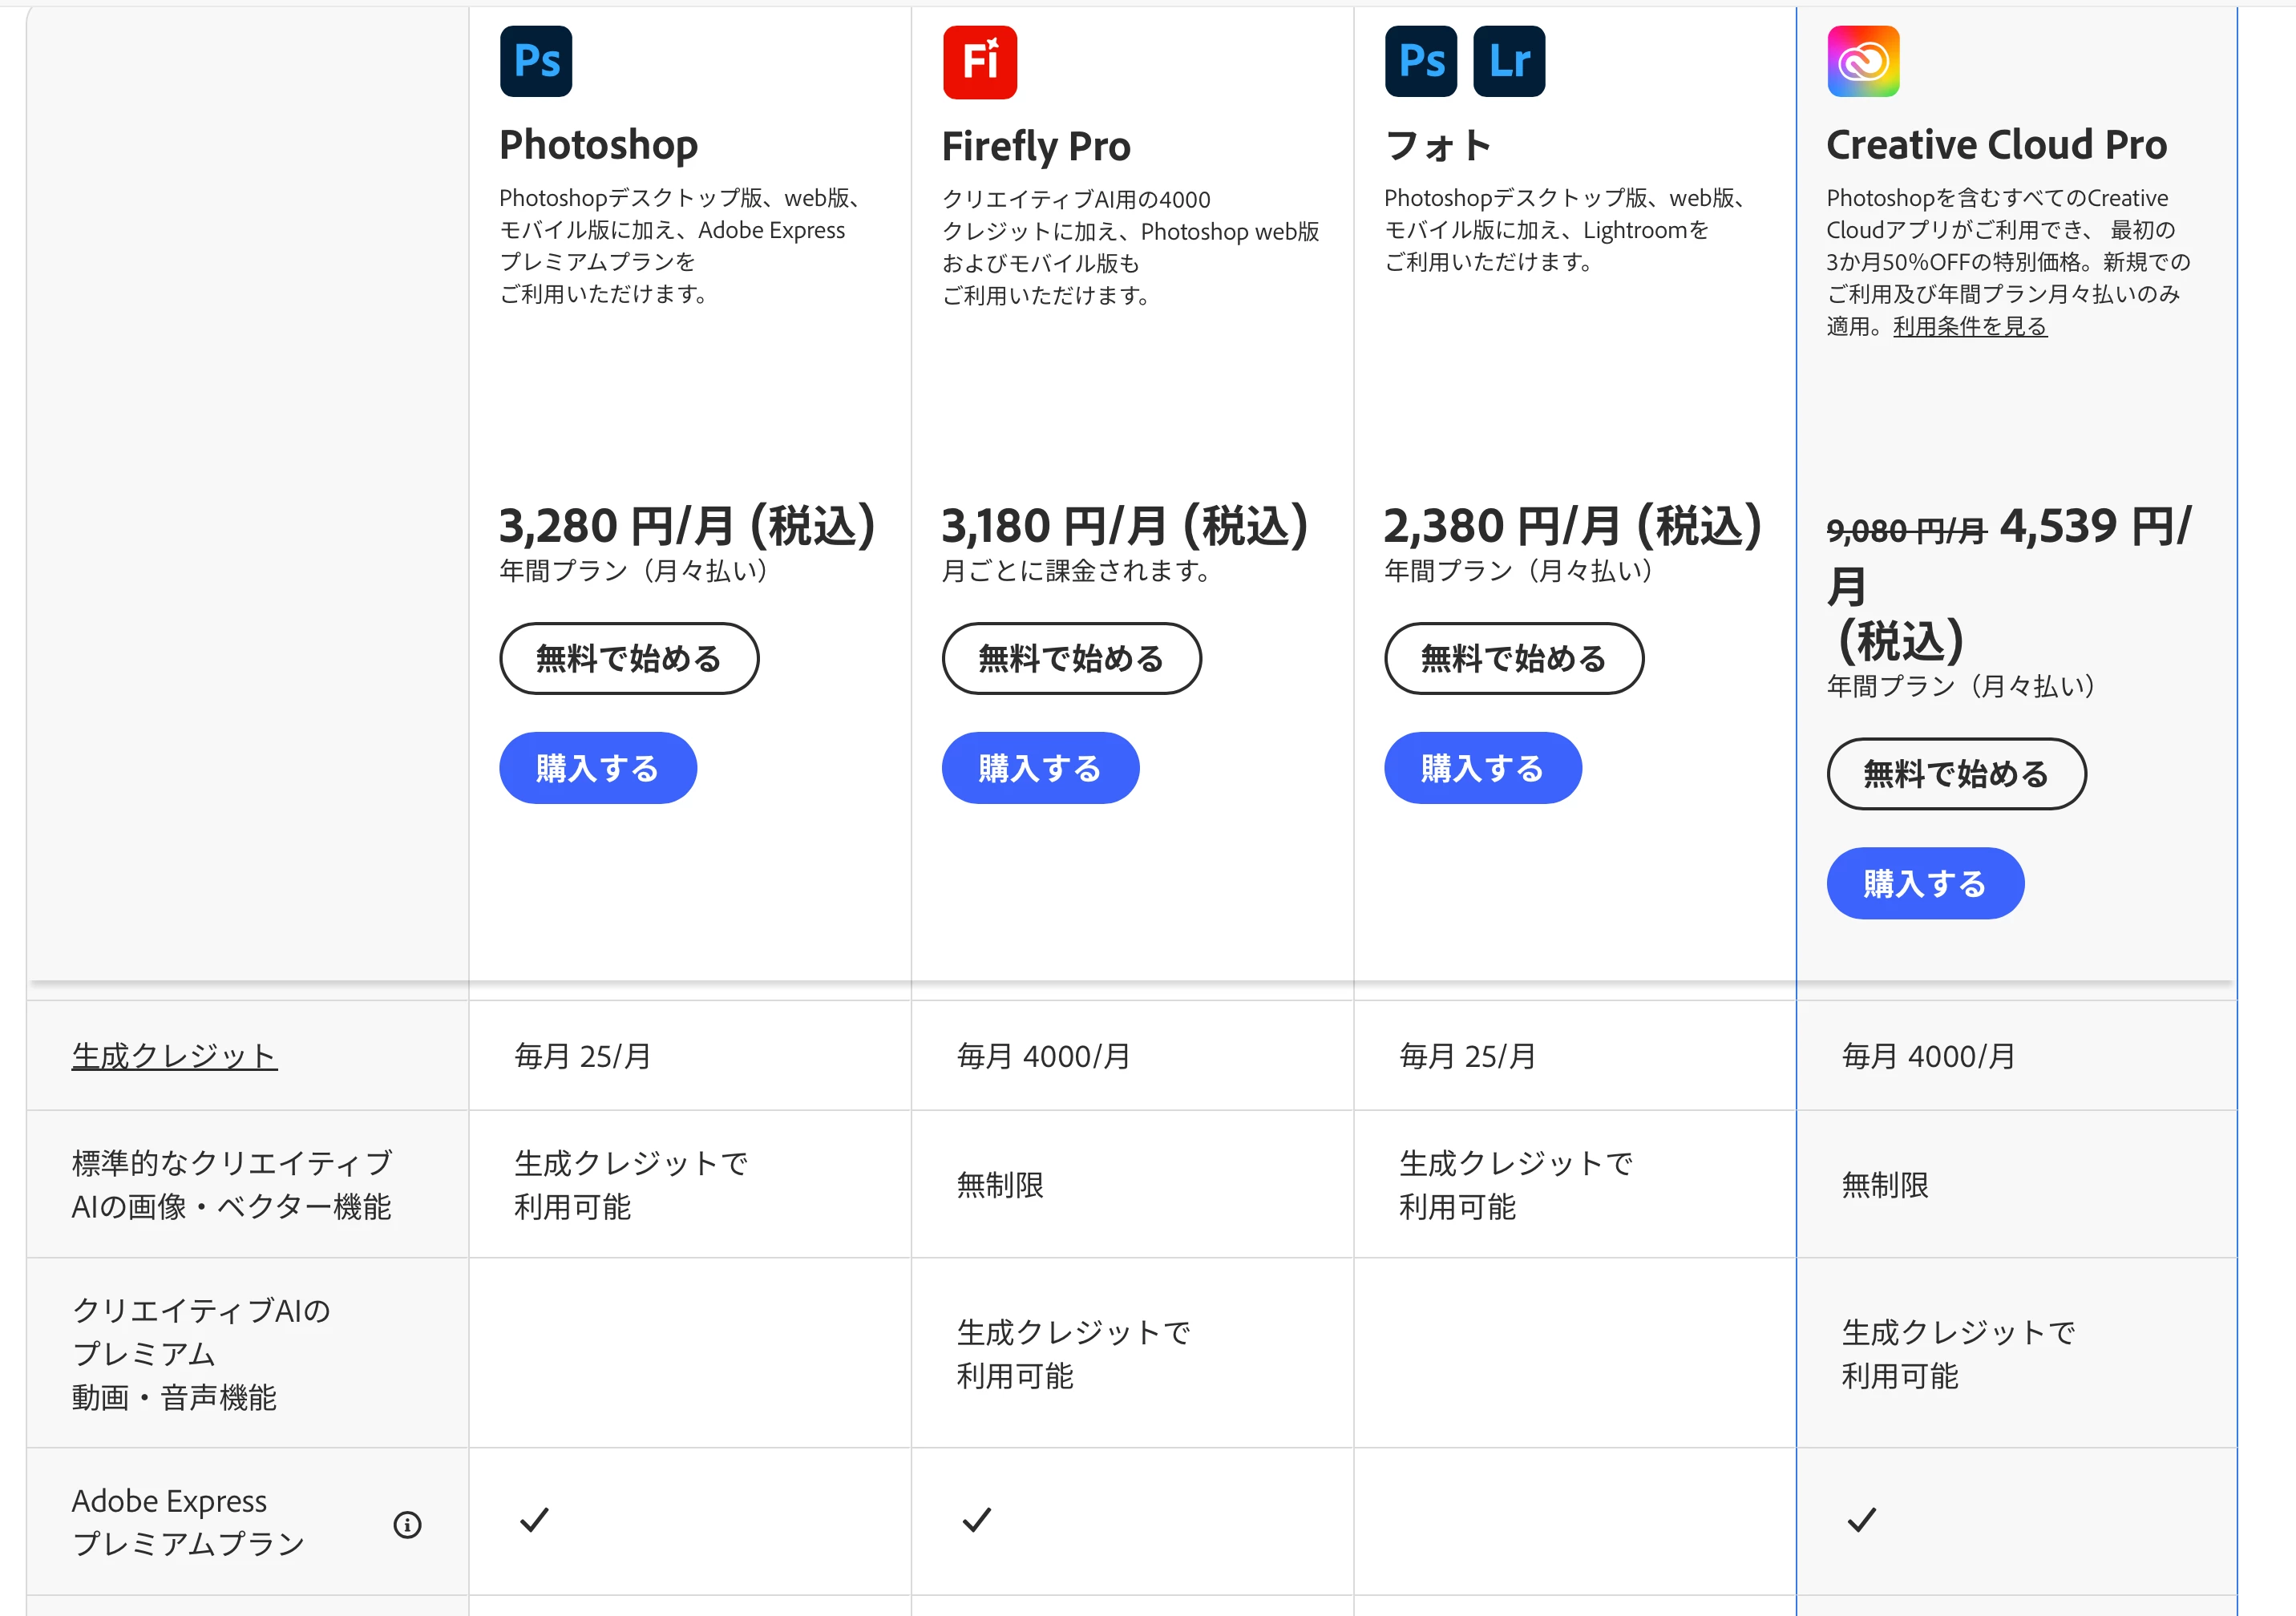Open Adobe Express info tooltip icon

pyautogui.click(x=407, y=1524)
